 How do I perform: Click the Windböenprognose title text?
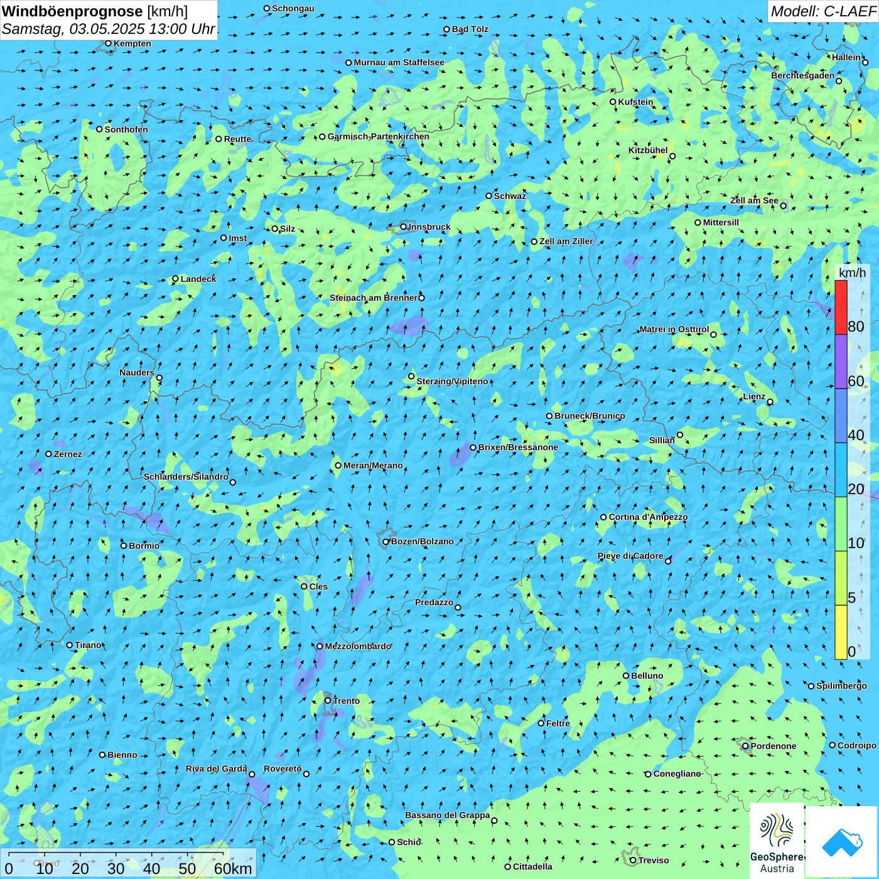point(72,11)
